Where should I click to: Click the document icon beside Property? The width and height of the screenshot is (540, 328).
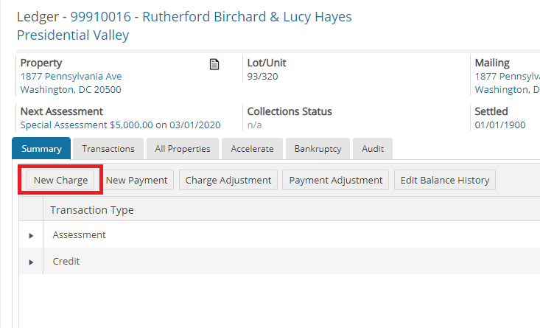(x=214, y=64)
